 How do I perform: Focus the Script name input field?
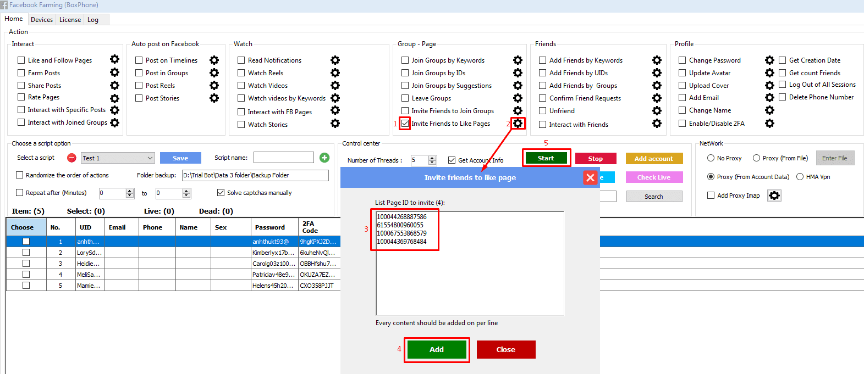coord(284,158)
